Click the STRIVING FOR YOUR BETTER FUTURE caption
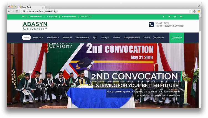This screenshot has height=118, width=208. [137, 86]
